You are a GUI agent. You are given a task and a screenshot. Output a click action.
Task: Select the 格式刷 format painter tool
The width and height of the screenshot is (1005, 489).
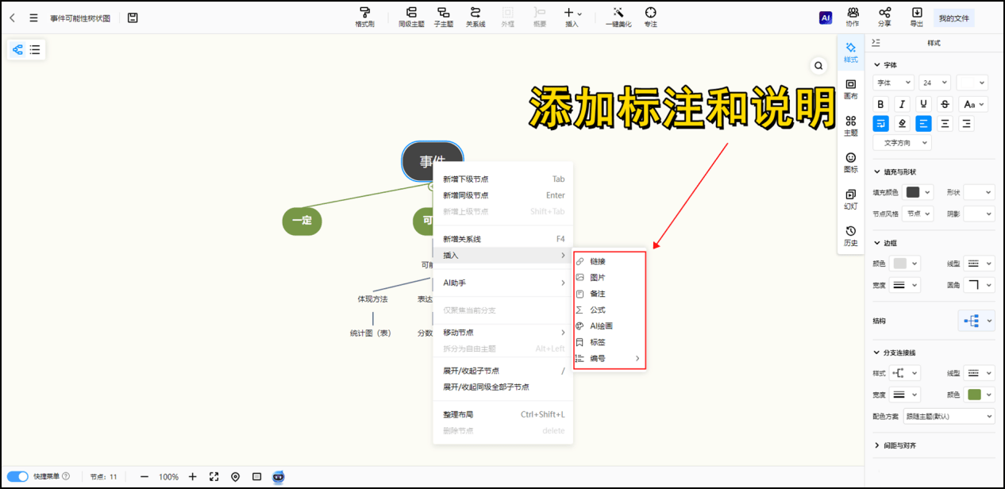click(364, 17)
